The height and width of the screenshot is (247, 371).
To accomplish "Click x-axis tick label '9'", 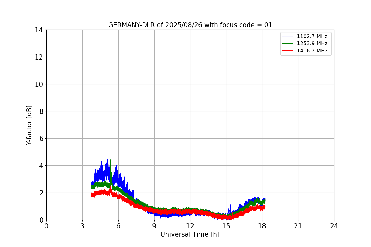I will point(154,226).
